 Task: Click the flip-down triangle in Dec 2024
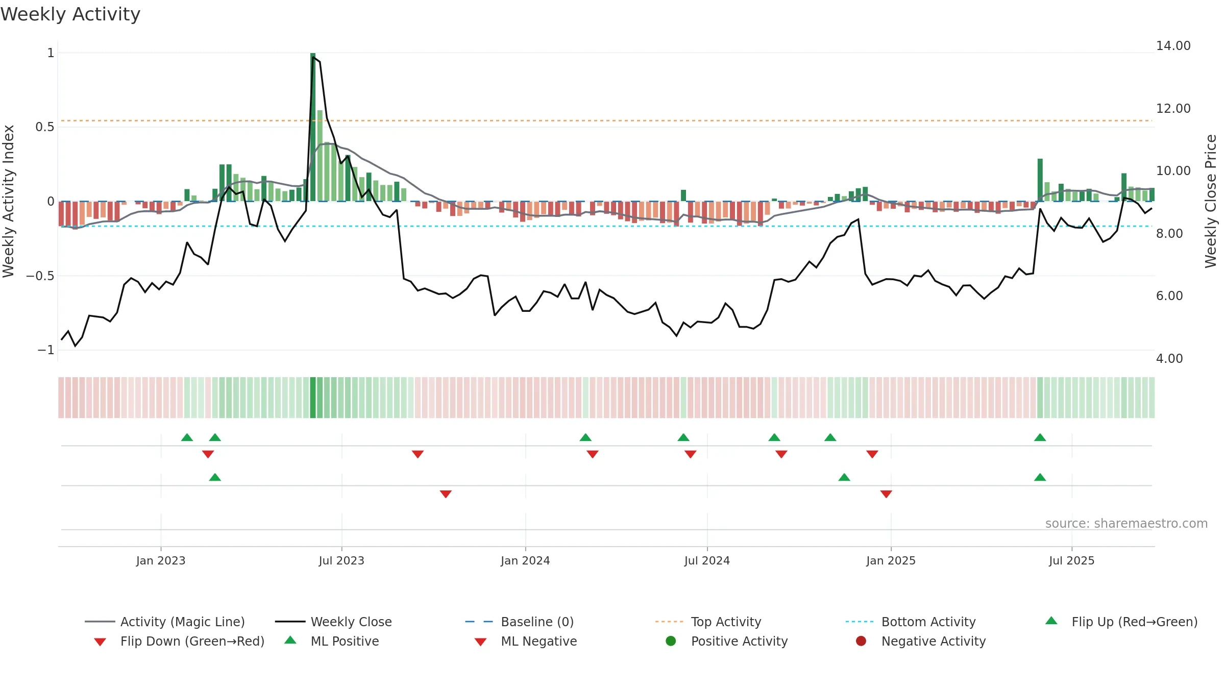872,454
